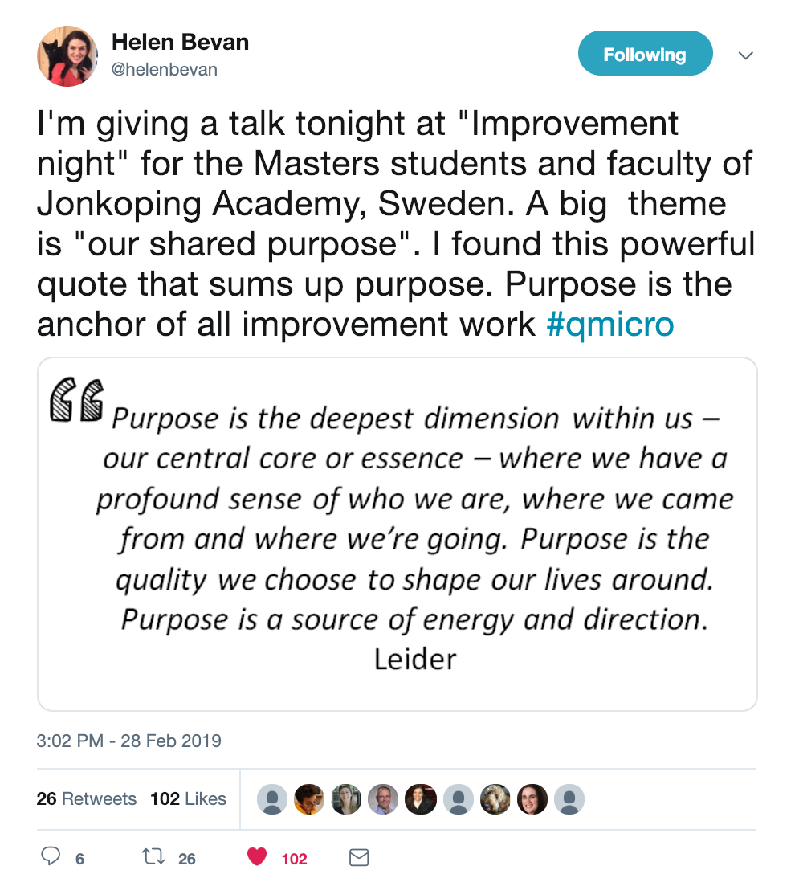View the 26 Retweets list
This screenshot has width=795, height=874.
click(x=87, y=798)
